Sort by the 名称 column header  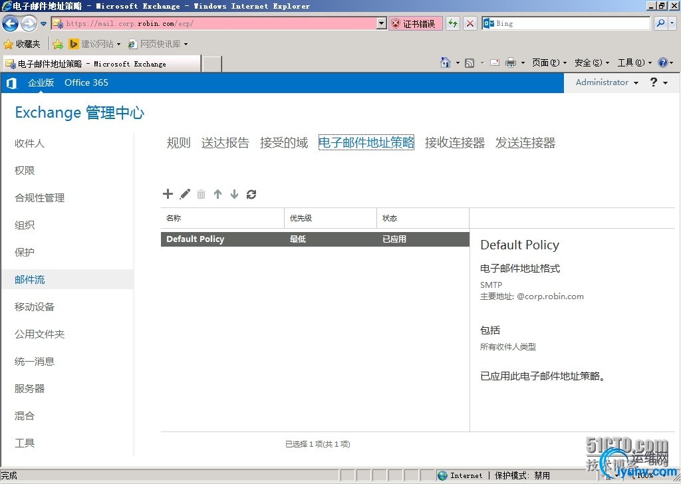(x=222, y=218)
